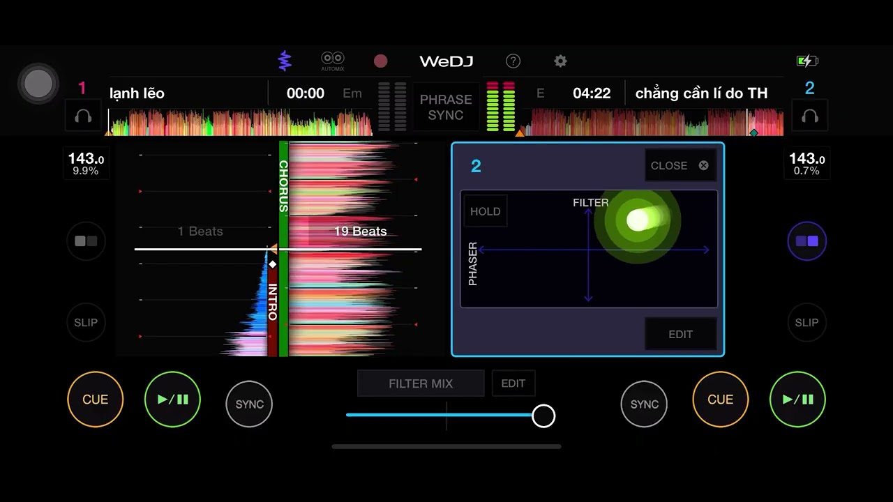The height and width of the screenshot is (502, 893).
Task: Toggle deck 2 headphone cue
Action: [x=810, y=116]
